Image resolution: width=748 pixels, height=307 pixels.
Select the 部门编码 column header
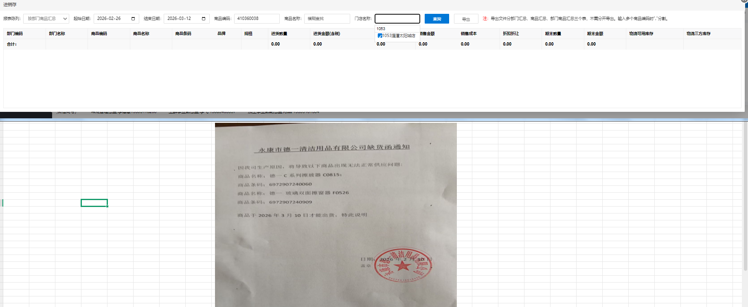click(15, 34)
